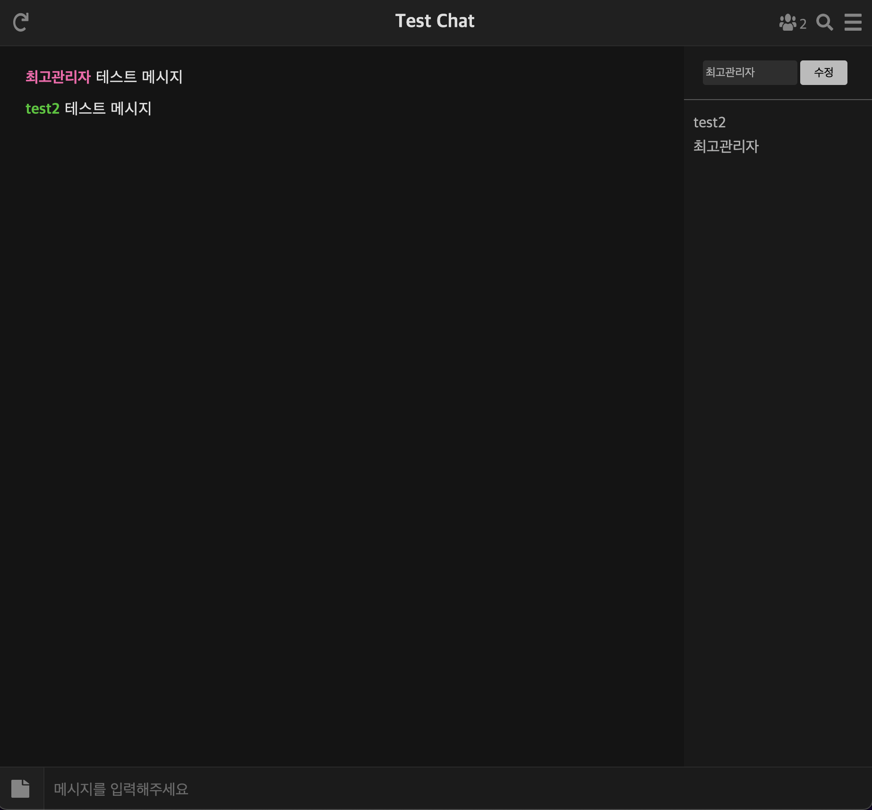
Task: Click the file attachment icon
Action: (x=20, y=788)
